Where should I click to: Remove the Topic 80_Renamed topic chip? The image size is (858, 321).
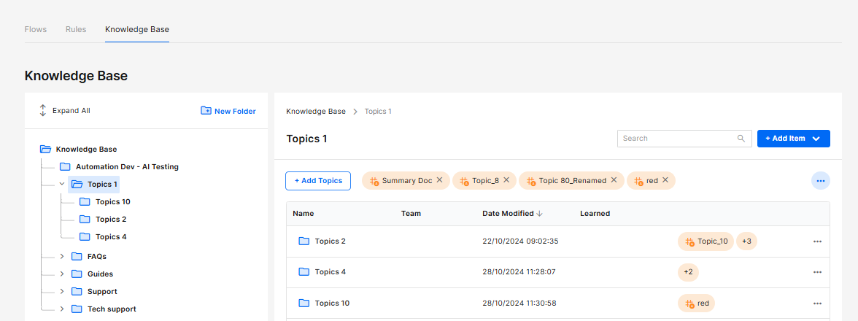point(614,180)
